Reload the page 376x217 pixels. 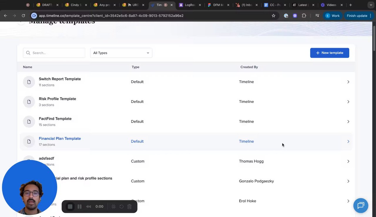(23, 16)
